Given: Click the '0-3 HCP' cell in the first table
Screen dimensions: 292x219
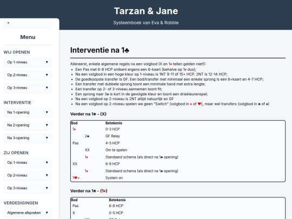Looking at the screenshot, I should click(112, 129).
